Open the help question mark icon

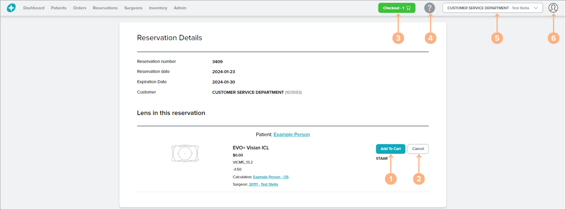pyautogui.click(x=429, y=8)
